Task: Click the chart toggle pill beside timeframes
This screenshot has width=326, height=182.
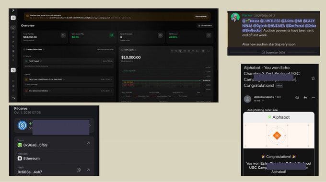Action: pyautogui.click(x=203, y=51)
